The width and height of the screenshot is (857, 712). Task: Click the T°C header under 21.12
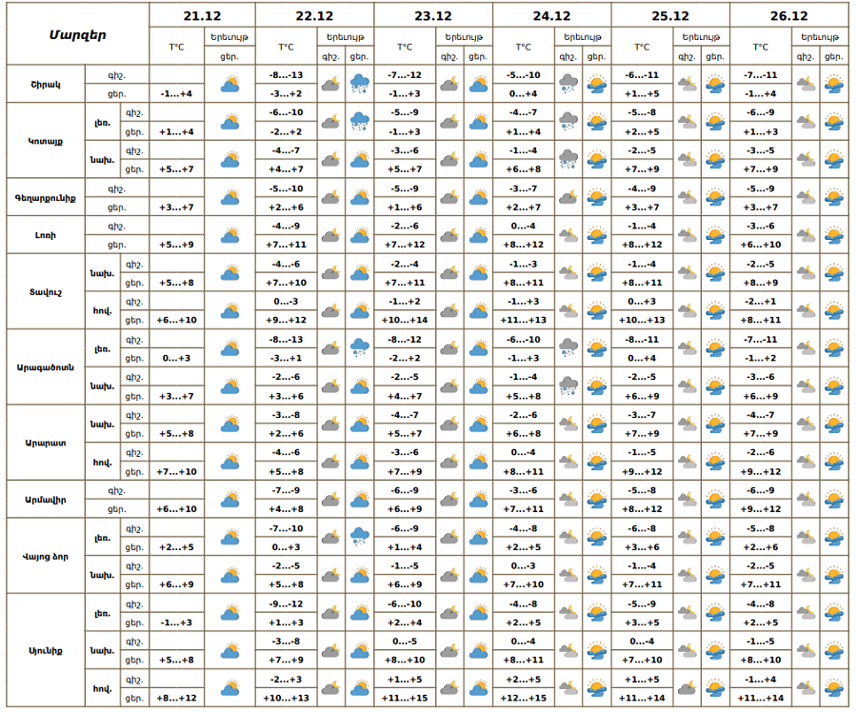click(x=176, y=47)
